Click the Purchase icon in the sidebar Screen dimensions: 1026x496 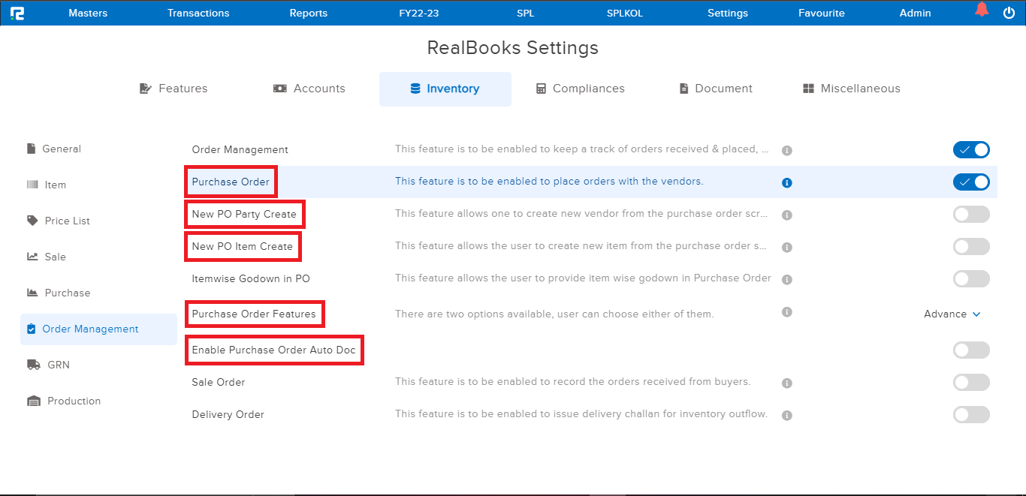(33, 293)
